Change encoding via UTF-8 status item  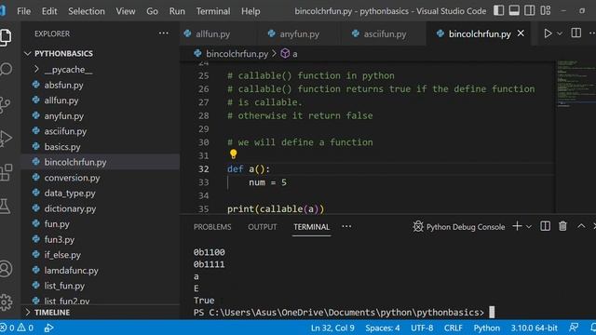pyautogui.click(x=422, y=328)
